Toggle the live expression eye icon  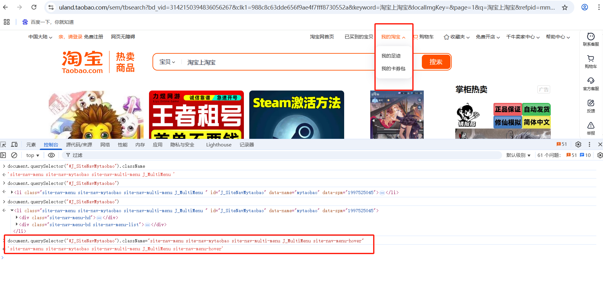point(51,155)
